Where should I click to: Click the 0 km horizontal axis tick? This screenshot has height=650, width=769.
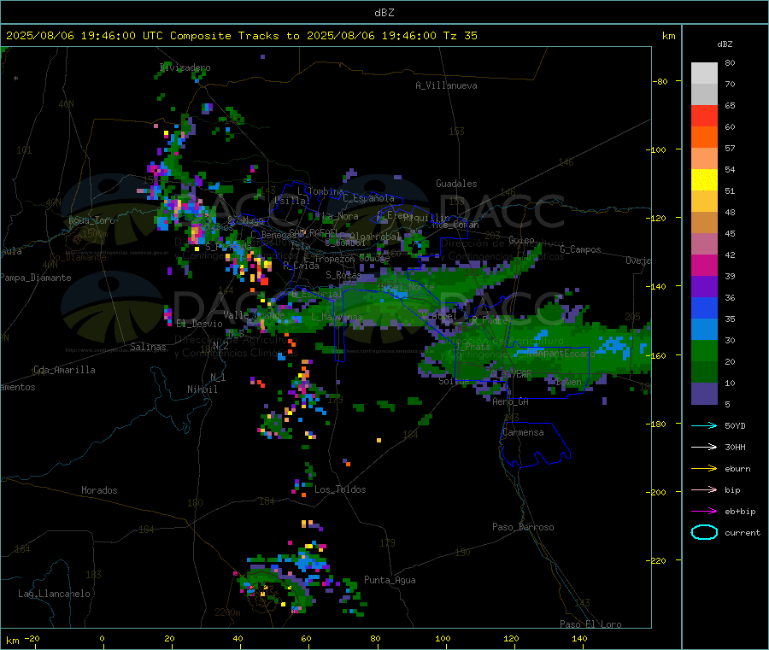click(102, 638)
